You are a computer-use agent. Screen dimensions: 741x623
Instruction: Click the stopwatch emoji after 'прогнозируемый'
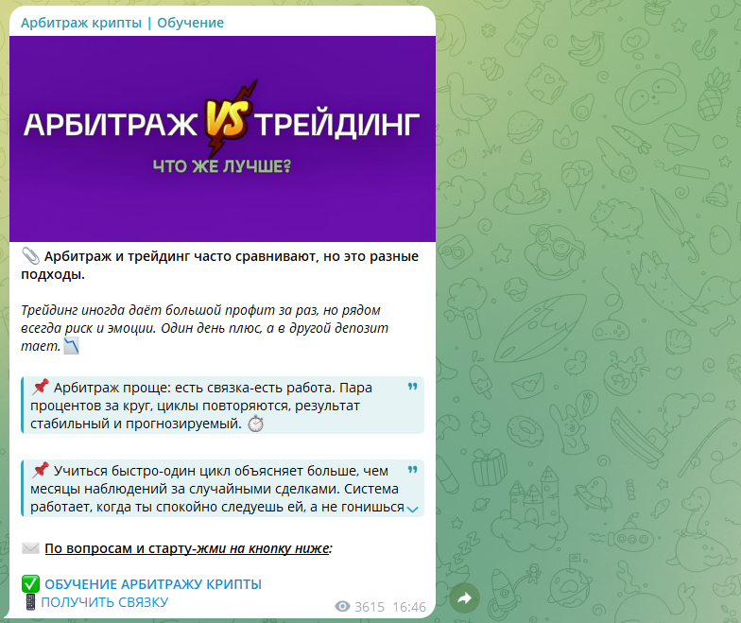coord(255,424)
